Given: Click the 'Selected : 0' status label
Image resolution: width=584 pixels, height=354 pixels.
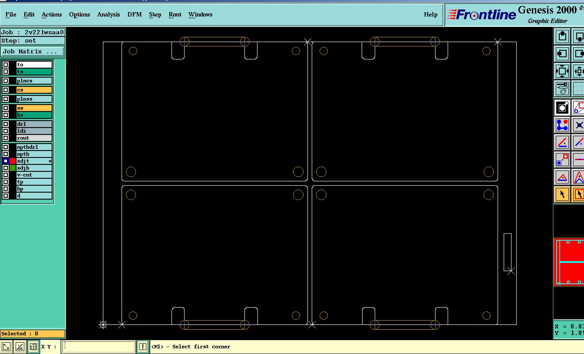Looking at the screenshot, I should [33, 334].
